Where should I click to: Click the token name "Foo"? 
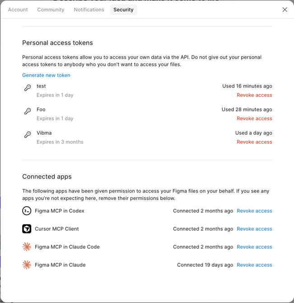(x=41, y=110)
